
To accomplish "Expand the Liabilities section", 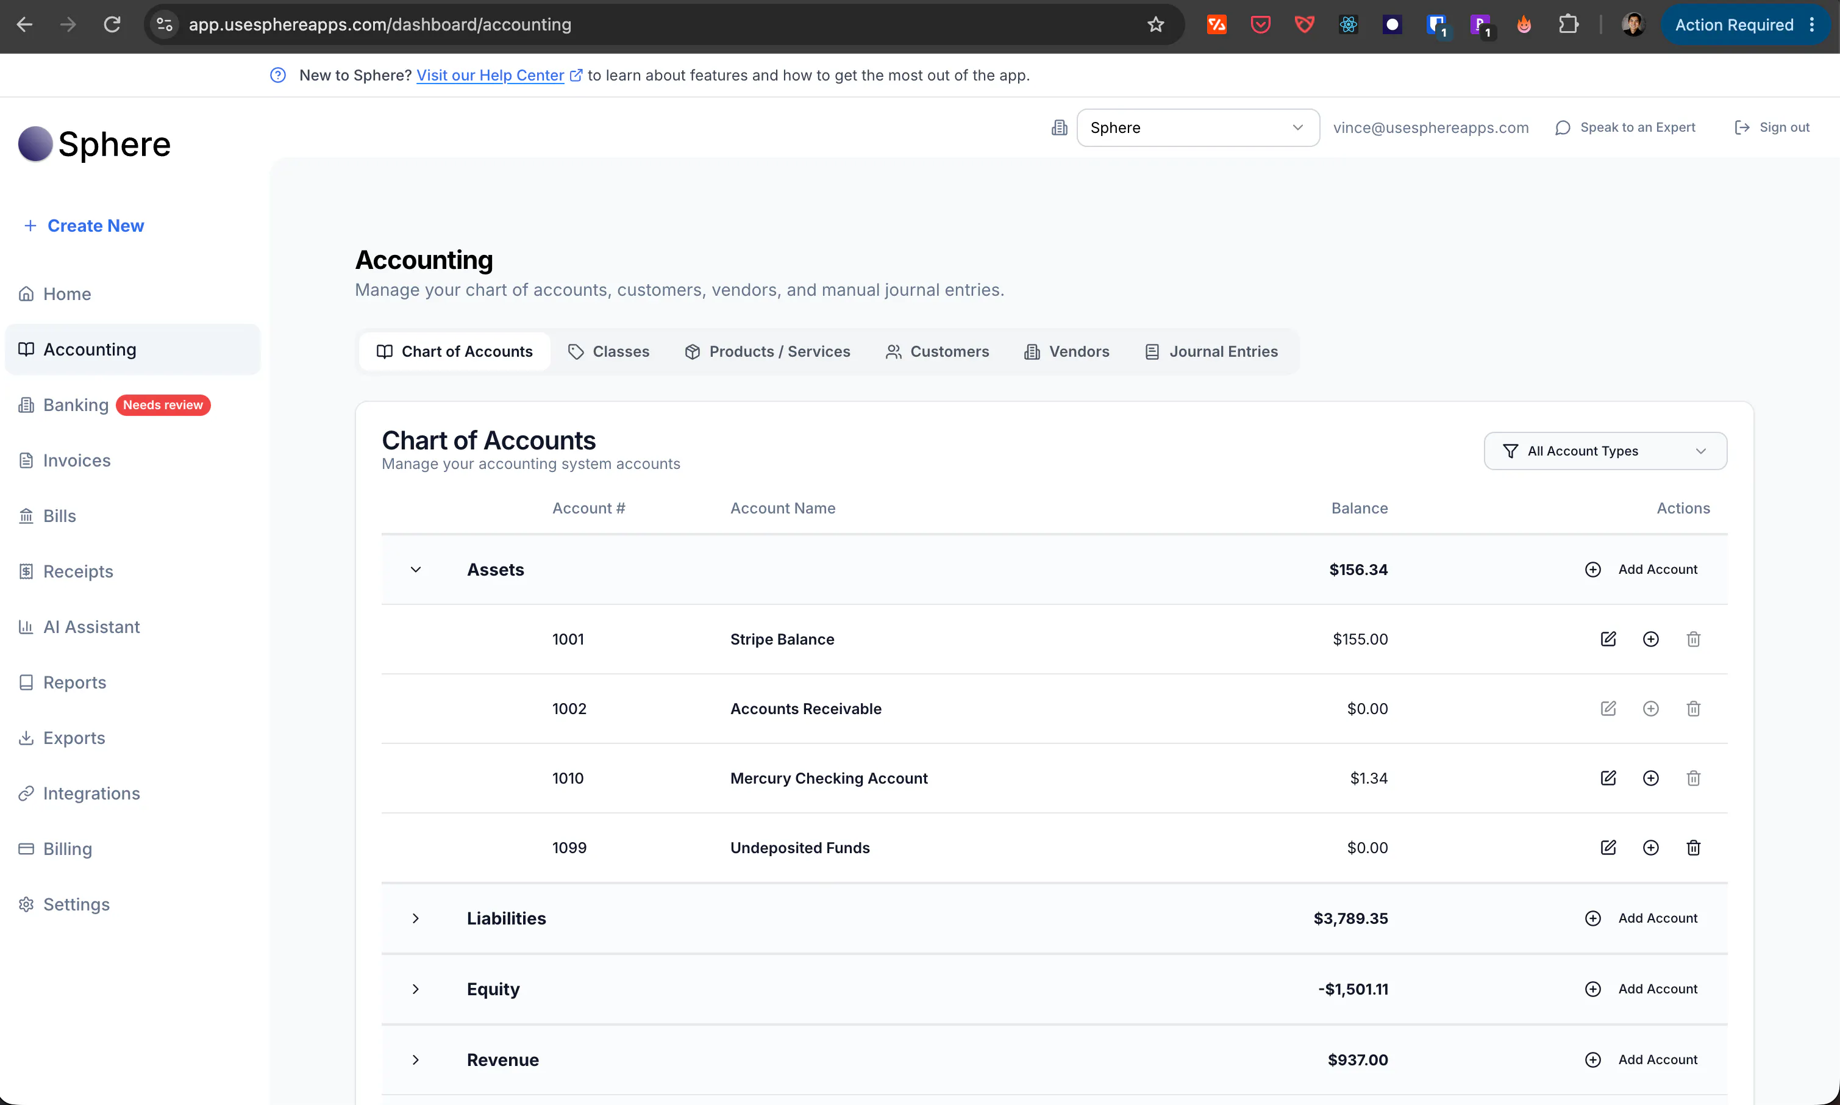I will point(415,918).
